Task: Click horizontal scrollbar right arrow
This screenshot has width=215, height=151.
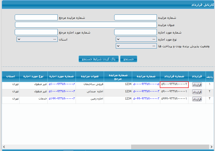Action: (x=211, y=147)
